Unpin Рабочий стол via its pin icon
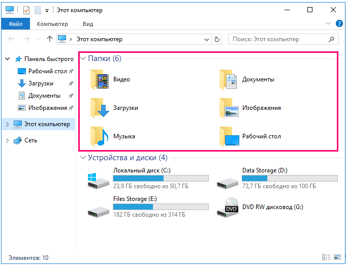Viewport: 346px width, 265px height. pos(71,71)
